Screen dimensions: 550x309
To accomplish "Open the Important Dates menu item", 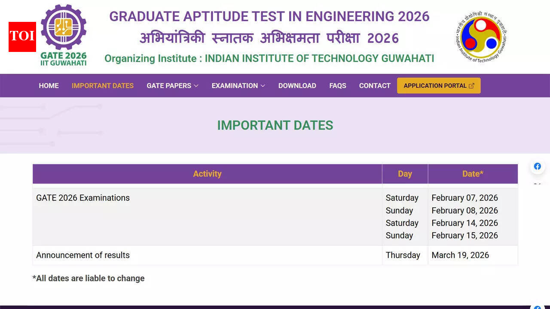I will click(103, 86).
